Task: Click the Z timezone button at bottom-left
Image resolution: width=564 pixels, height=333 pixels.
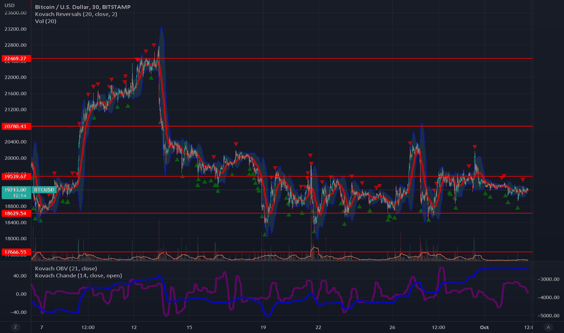Action: pos(15,327)
